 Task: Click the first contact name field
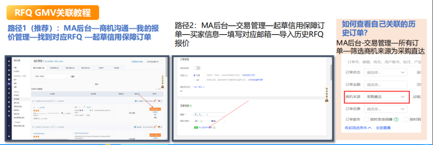(x=201, y=121)
